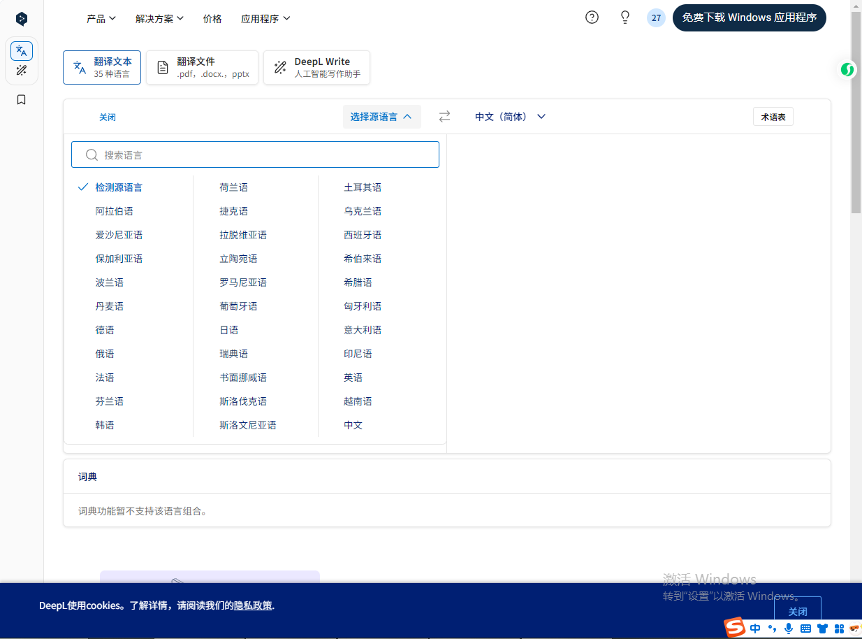
Task: Click 关闭 link above language list
Action: [108, 117]
